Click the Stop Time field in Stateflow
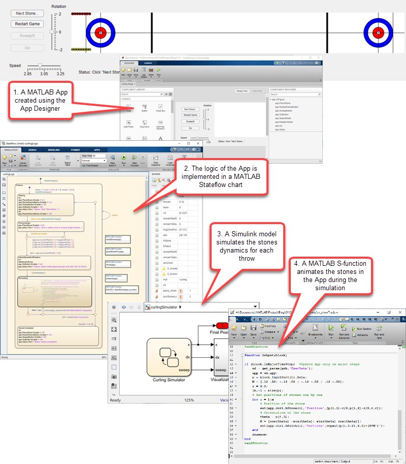406x464 pixels. tap(99, 156)
